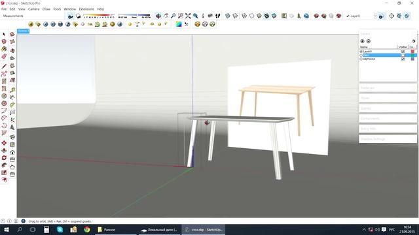The height and width of the screenshot is (235, 419).
Task: Open the Extensions menu
Action: tap(86, 9)
